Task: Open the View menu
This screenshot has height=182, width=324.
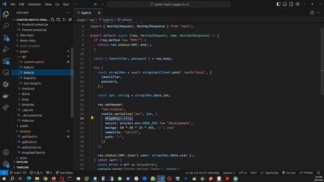Action: (x=48, y=4)
